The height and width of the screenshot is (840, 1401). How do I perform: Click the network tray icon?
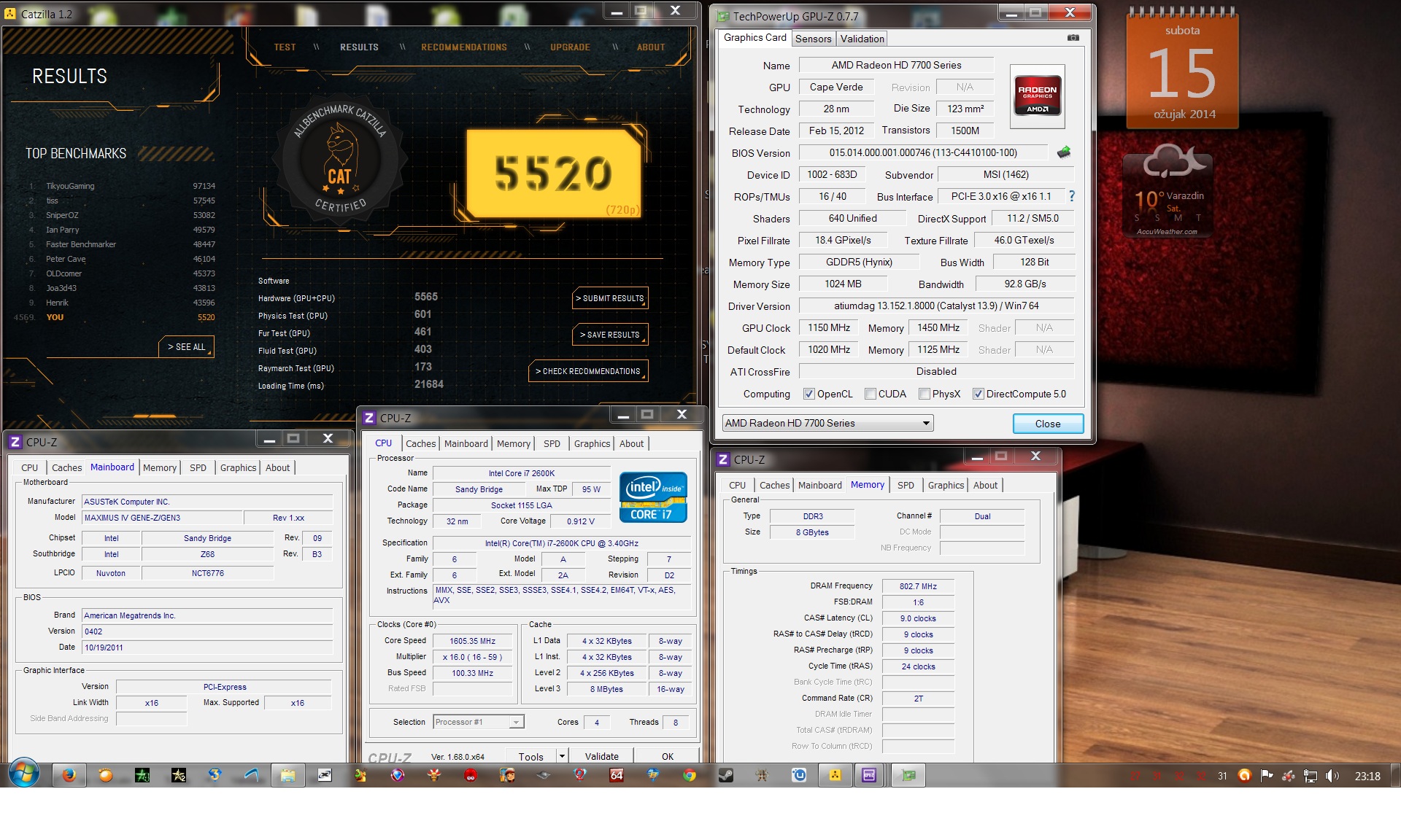click(1311, 776)
